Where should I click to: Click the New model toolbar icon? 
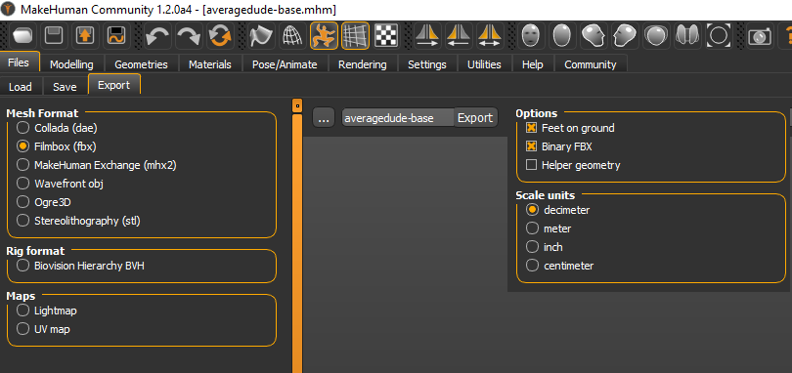(22, 36)
